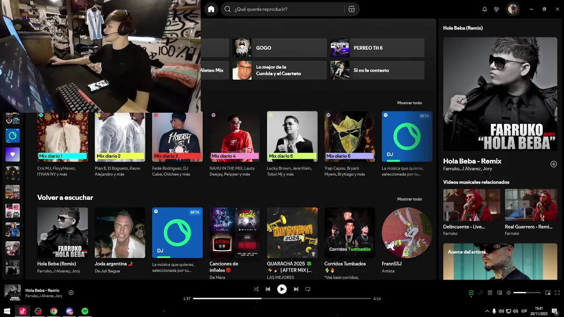Open Windows Start menu
The image size is (564, 317).
[7, 311]
